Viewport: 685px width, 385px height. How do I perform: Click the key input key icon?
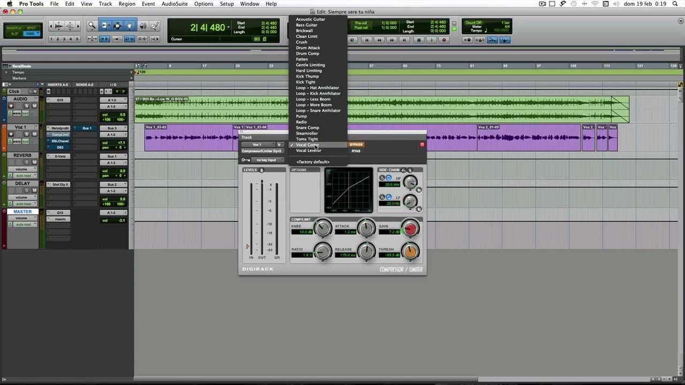click(x=245, y=160)
